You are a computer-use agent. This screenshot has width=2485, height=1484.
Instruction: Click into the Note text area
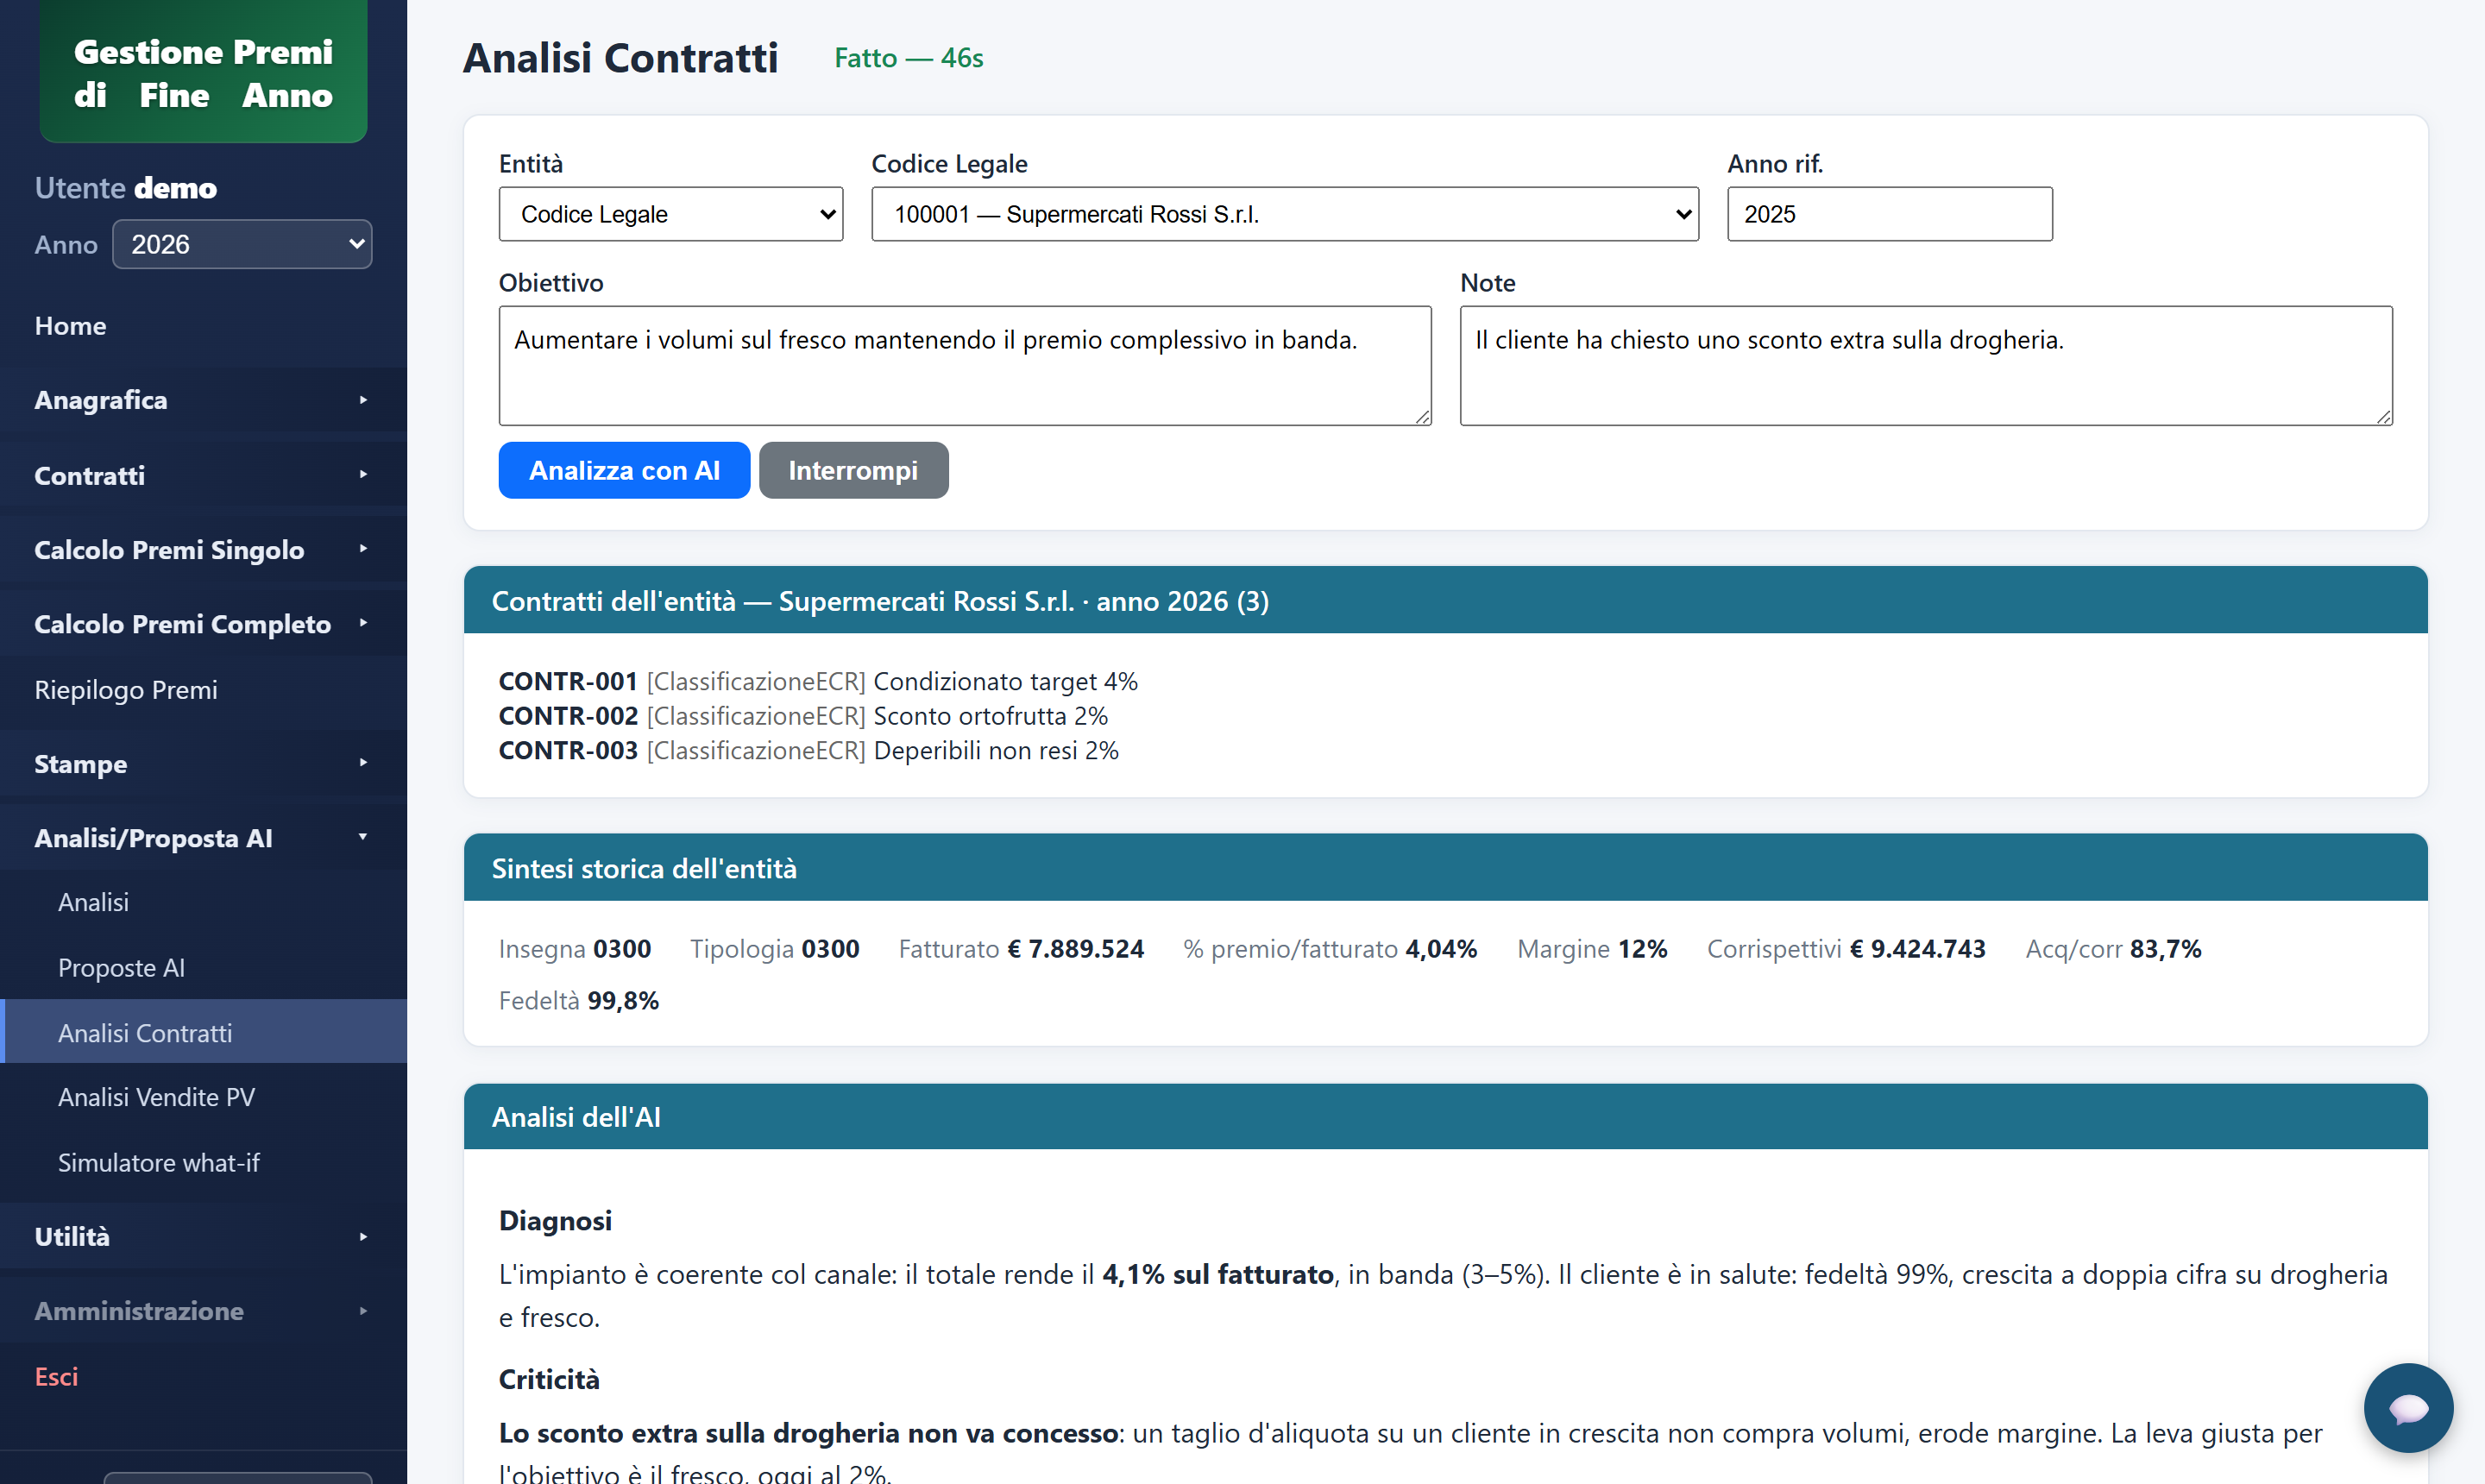[x=1925, y=366]
